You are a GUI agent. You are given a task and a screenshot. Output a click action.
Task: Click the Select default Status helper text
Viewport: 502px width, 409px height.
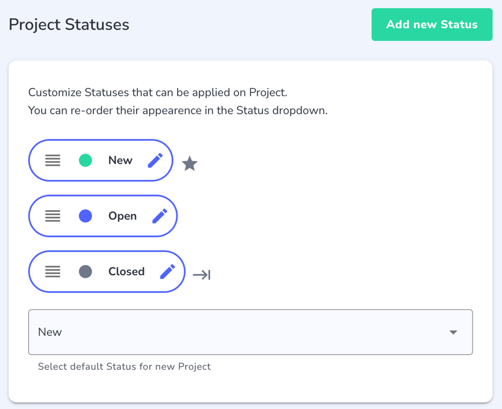(124, 366)
